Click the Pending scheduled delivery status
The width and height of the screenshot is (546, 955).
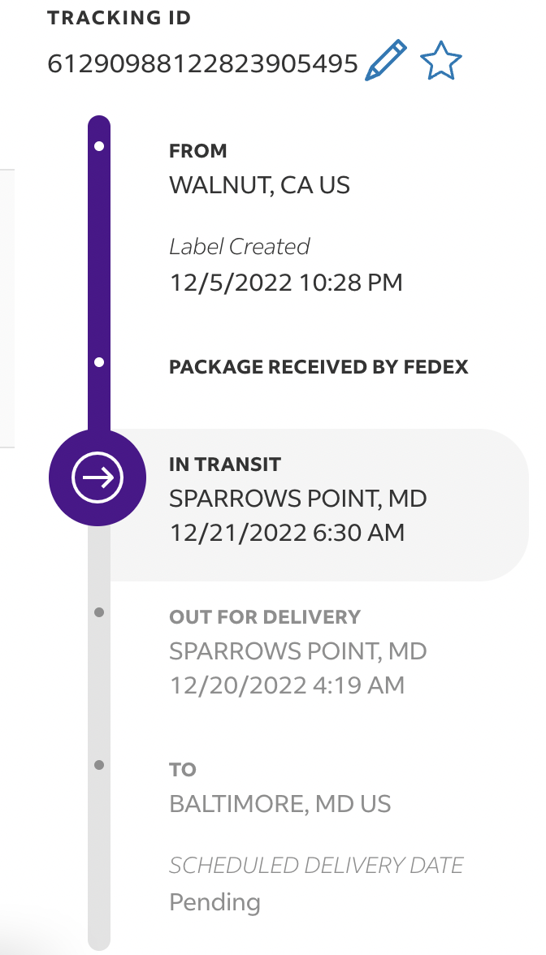214,901
